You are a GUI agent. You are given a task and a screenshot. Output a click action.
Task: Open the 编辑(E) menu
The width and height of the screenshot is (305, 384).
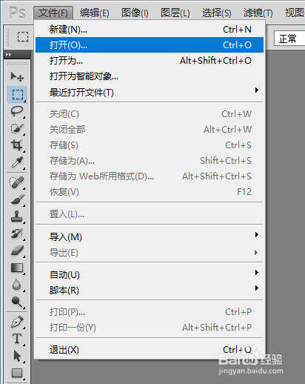click(x=94, y=13)
